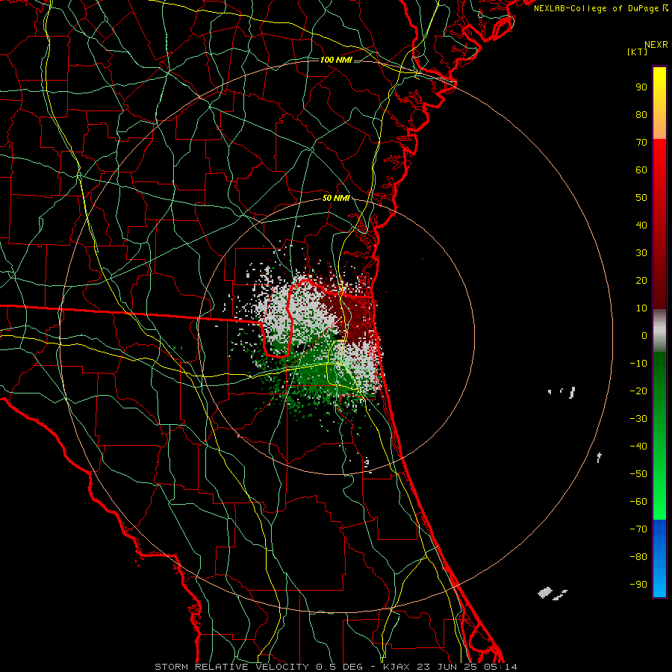Click the 05:14 timestamp in the caption
This screenshot has height=672, width=672.
pos(501,667)
